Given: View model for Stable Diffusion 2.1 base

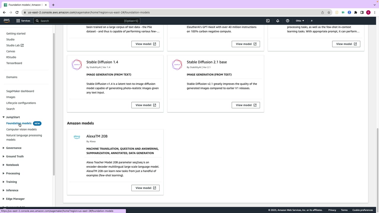Looking at the screenshot, I should tap(246, 105).
